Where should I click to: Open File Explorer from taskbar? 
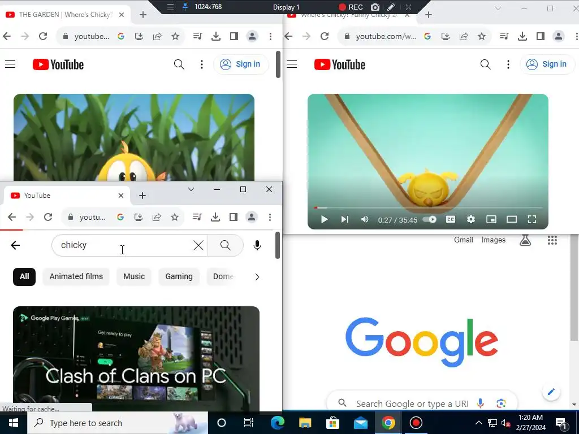(x=305, y=423)
